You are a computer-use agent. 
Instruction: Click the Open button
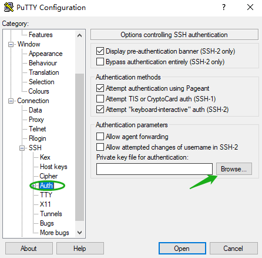click(x=182, y=249)
